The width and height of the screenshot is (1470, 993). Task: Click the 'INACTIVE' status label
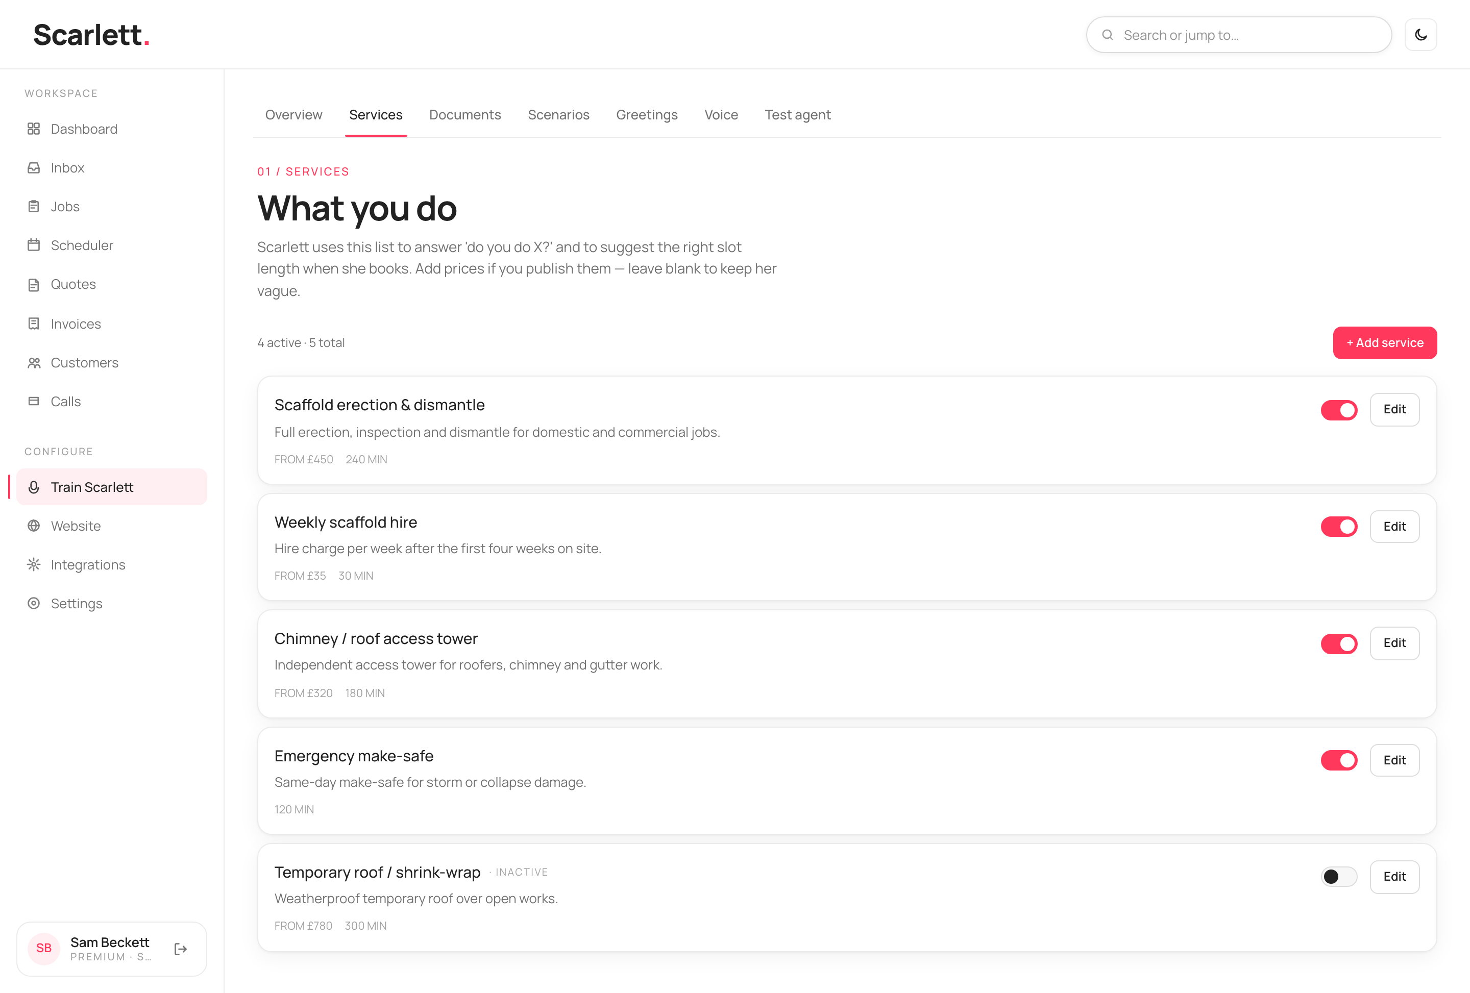point(522,872)
